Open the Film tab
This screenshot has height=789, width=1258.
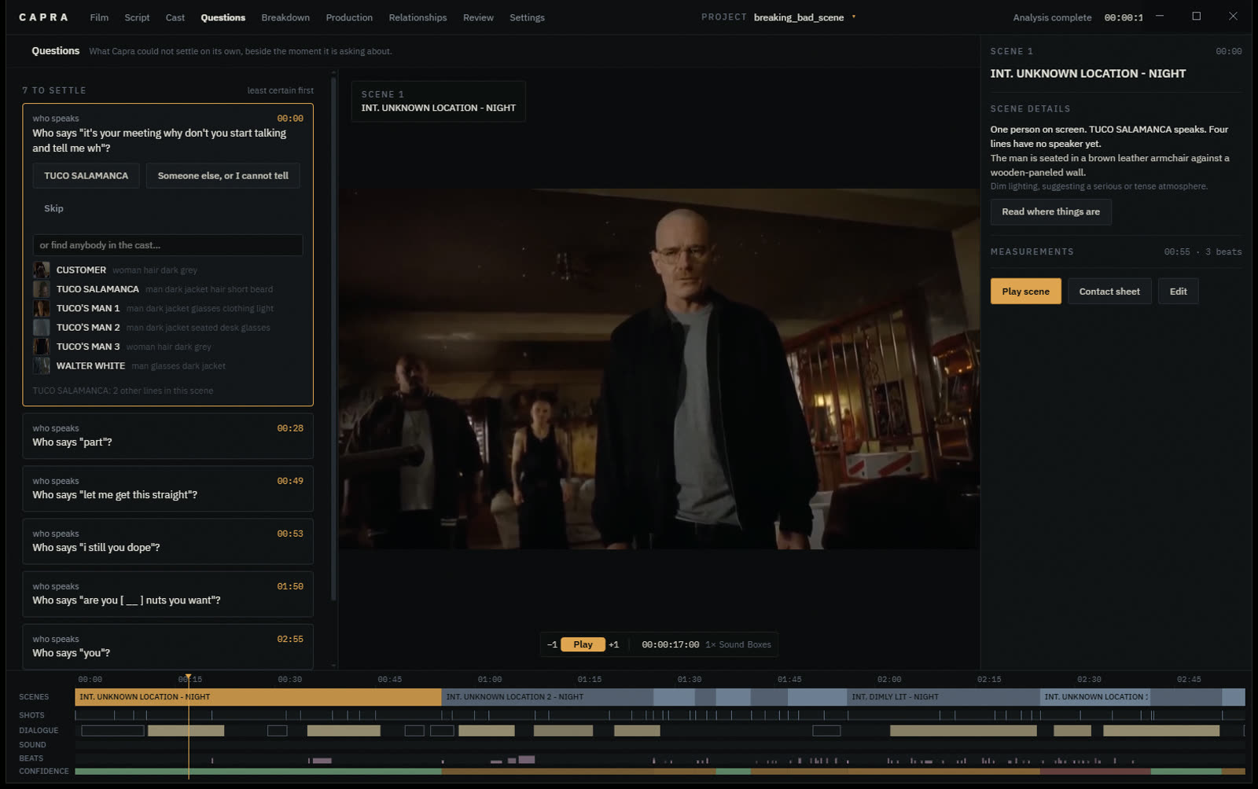click(x=99, y=17)
